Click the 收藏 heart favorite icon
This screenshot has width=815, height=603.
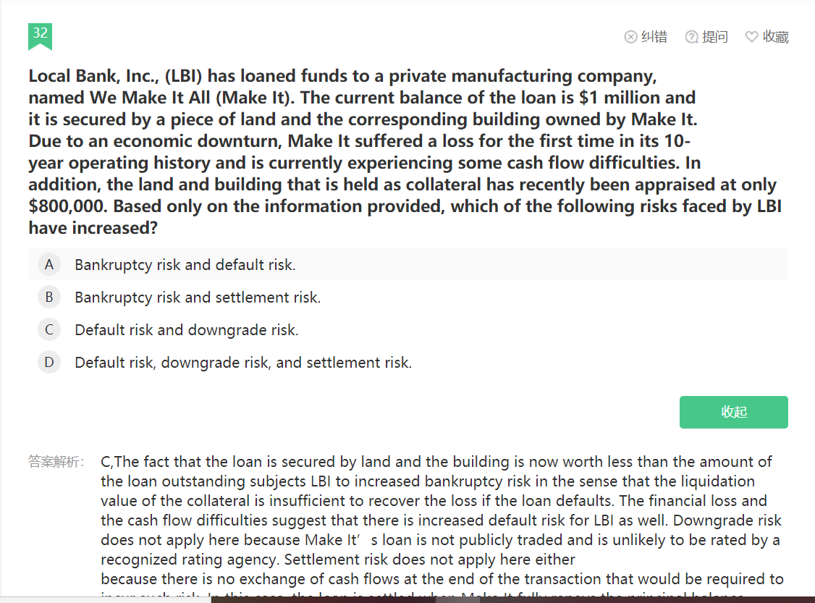point(751,37)
